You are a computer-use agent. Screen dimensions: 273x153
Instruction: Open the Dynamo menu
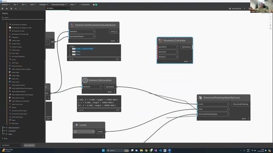[x=6, y=5]
